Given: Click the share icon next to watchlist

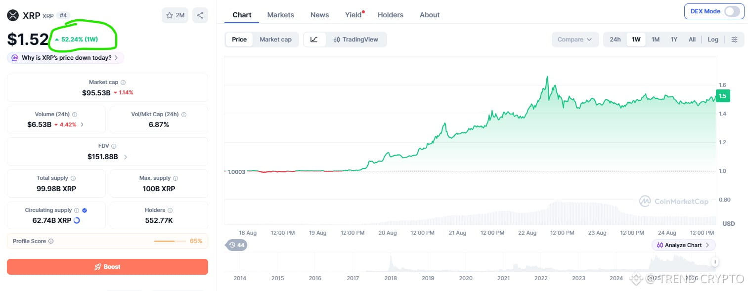Looking at the screenshot, I should pos(200,15).
